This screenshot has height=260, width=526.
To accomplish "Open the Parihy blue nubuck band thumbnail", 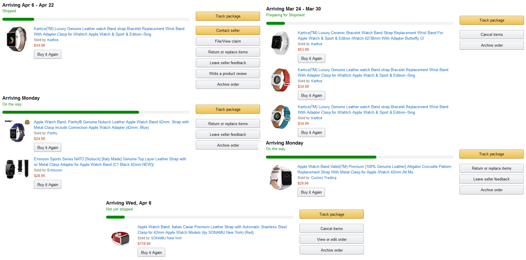I will [17, 131].
